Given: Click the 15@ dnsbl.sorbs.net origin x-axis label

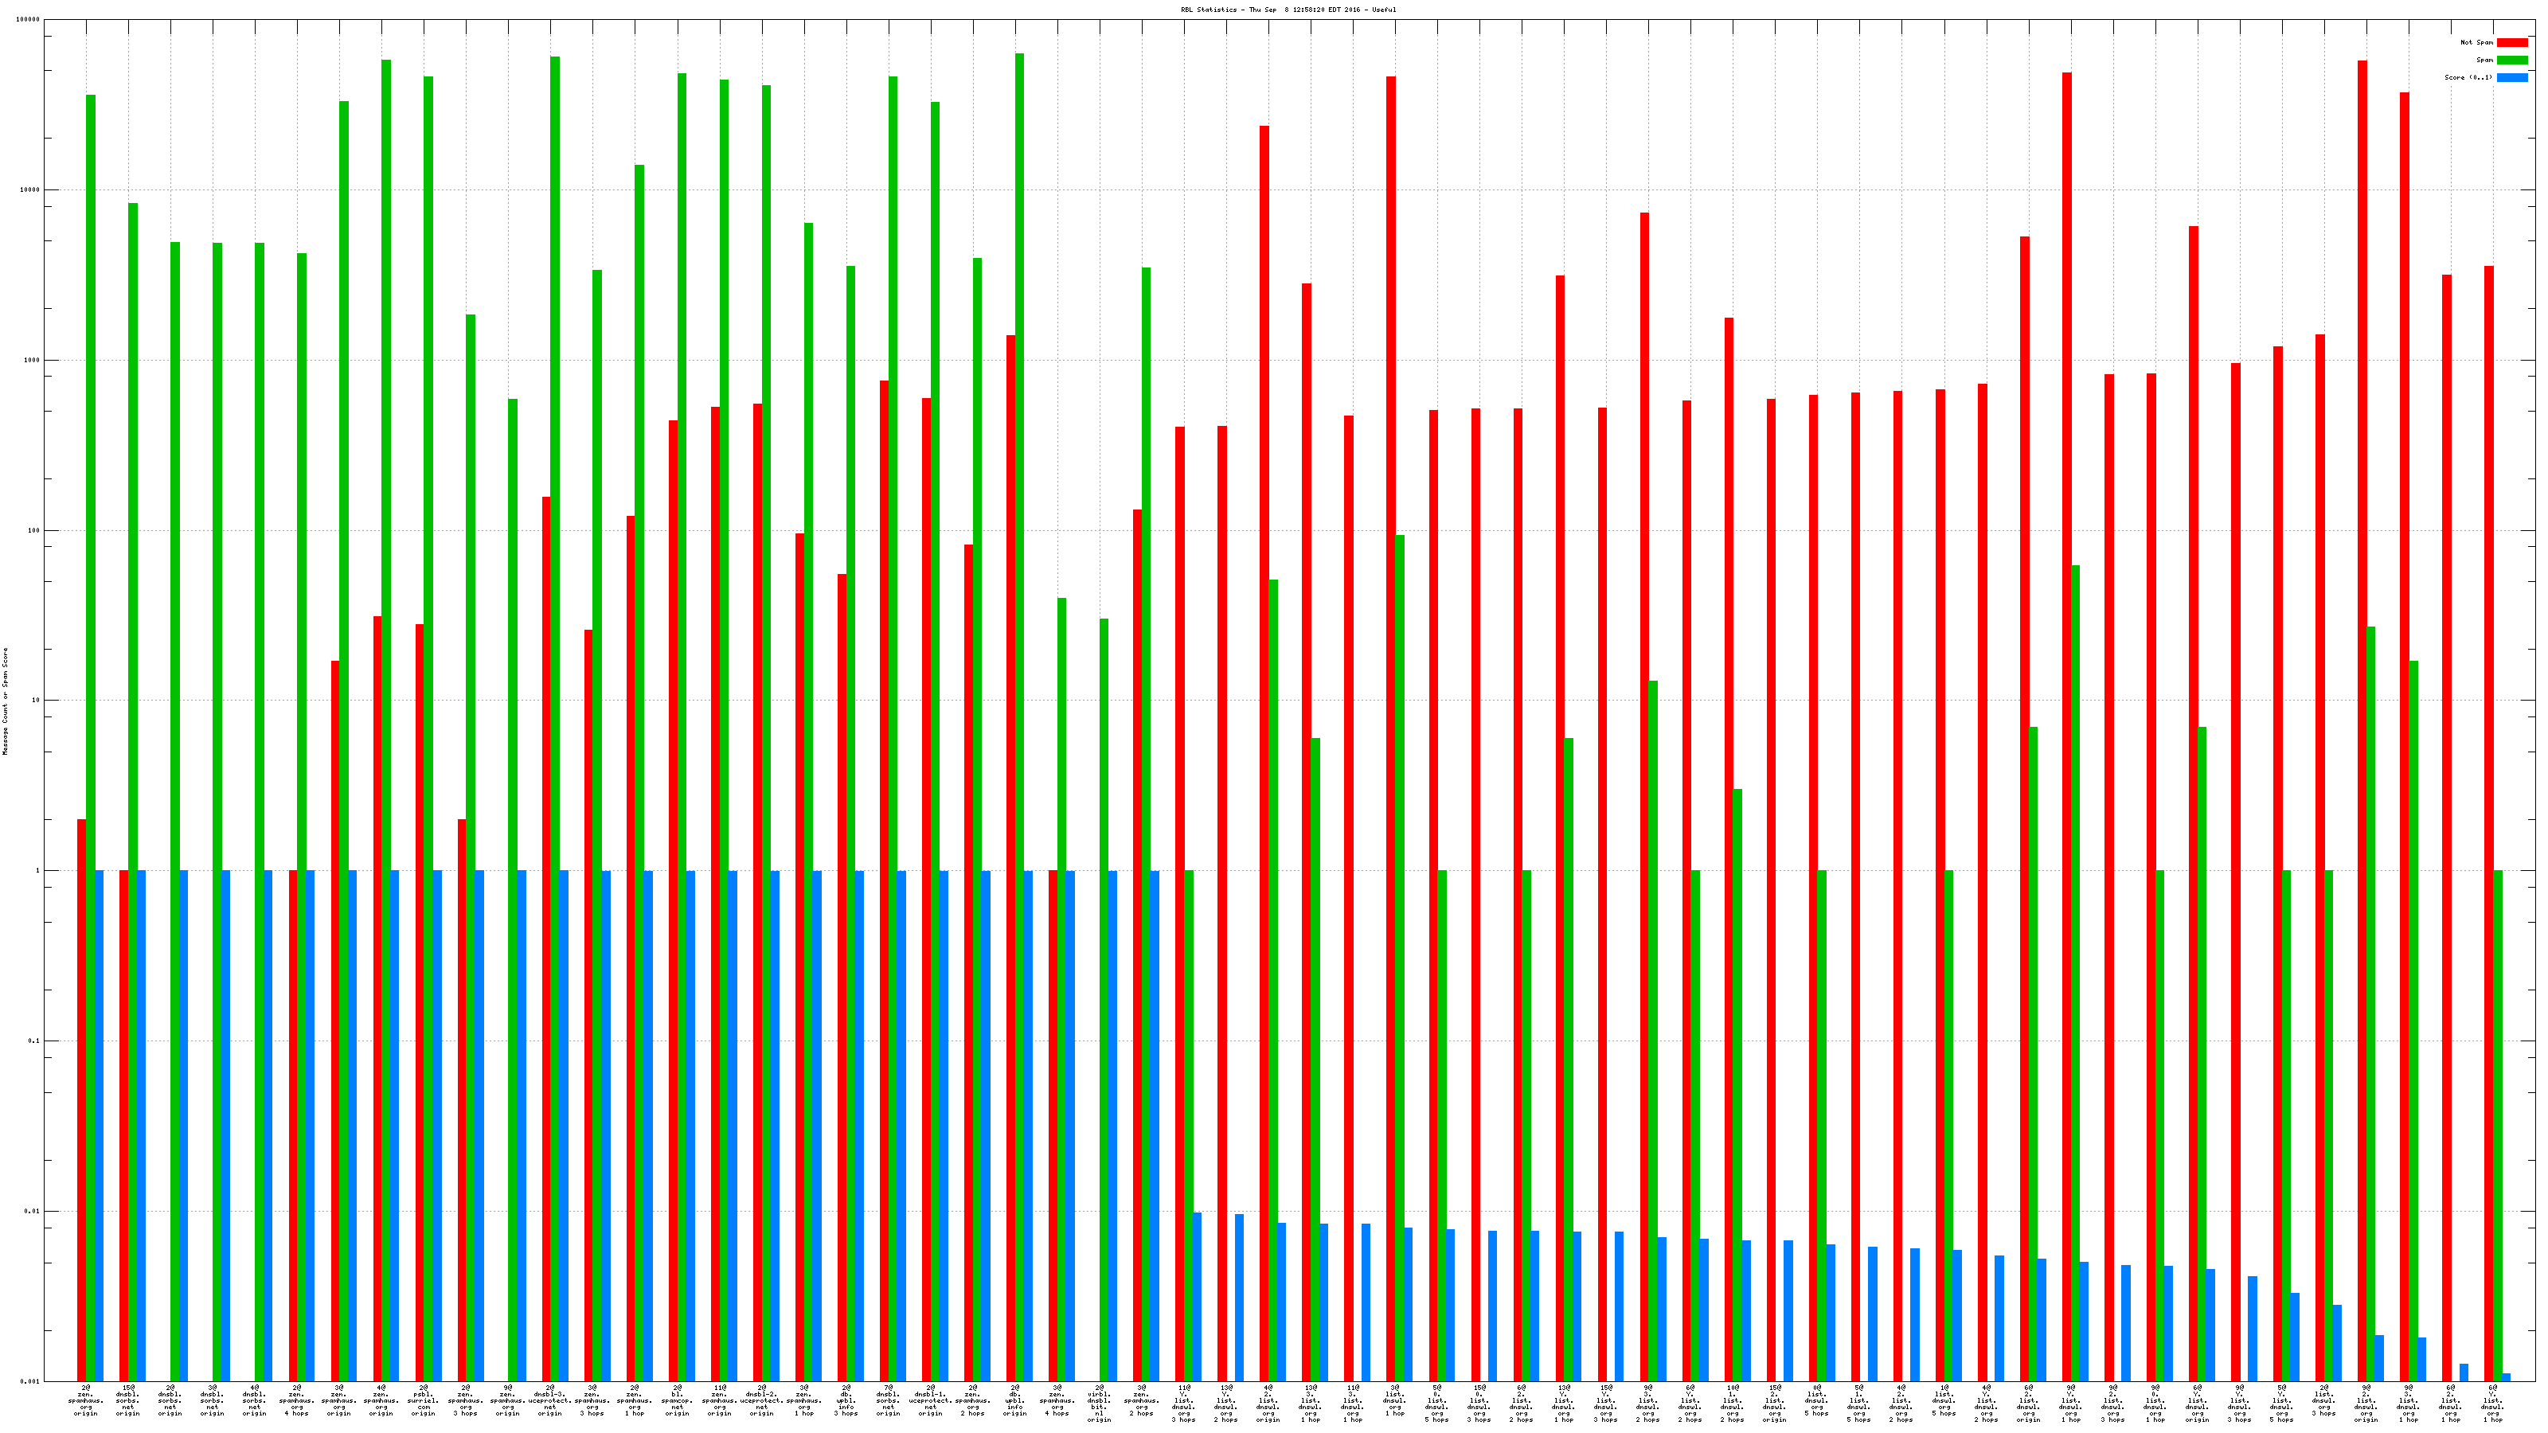Looking at the screenshot, I should pyautogui.click(x=127, y=1400).
